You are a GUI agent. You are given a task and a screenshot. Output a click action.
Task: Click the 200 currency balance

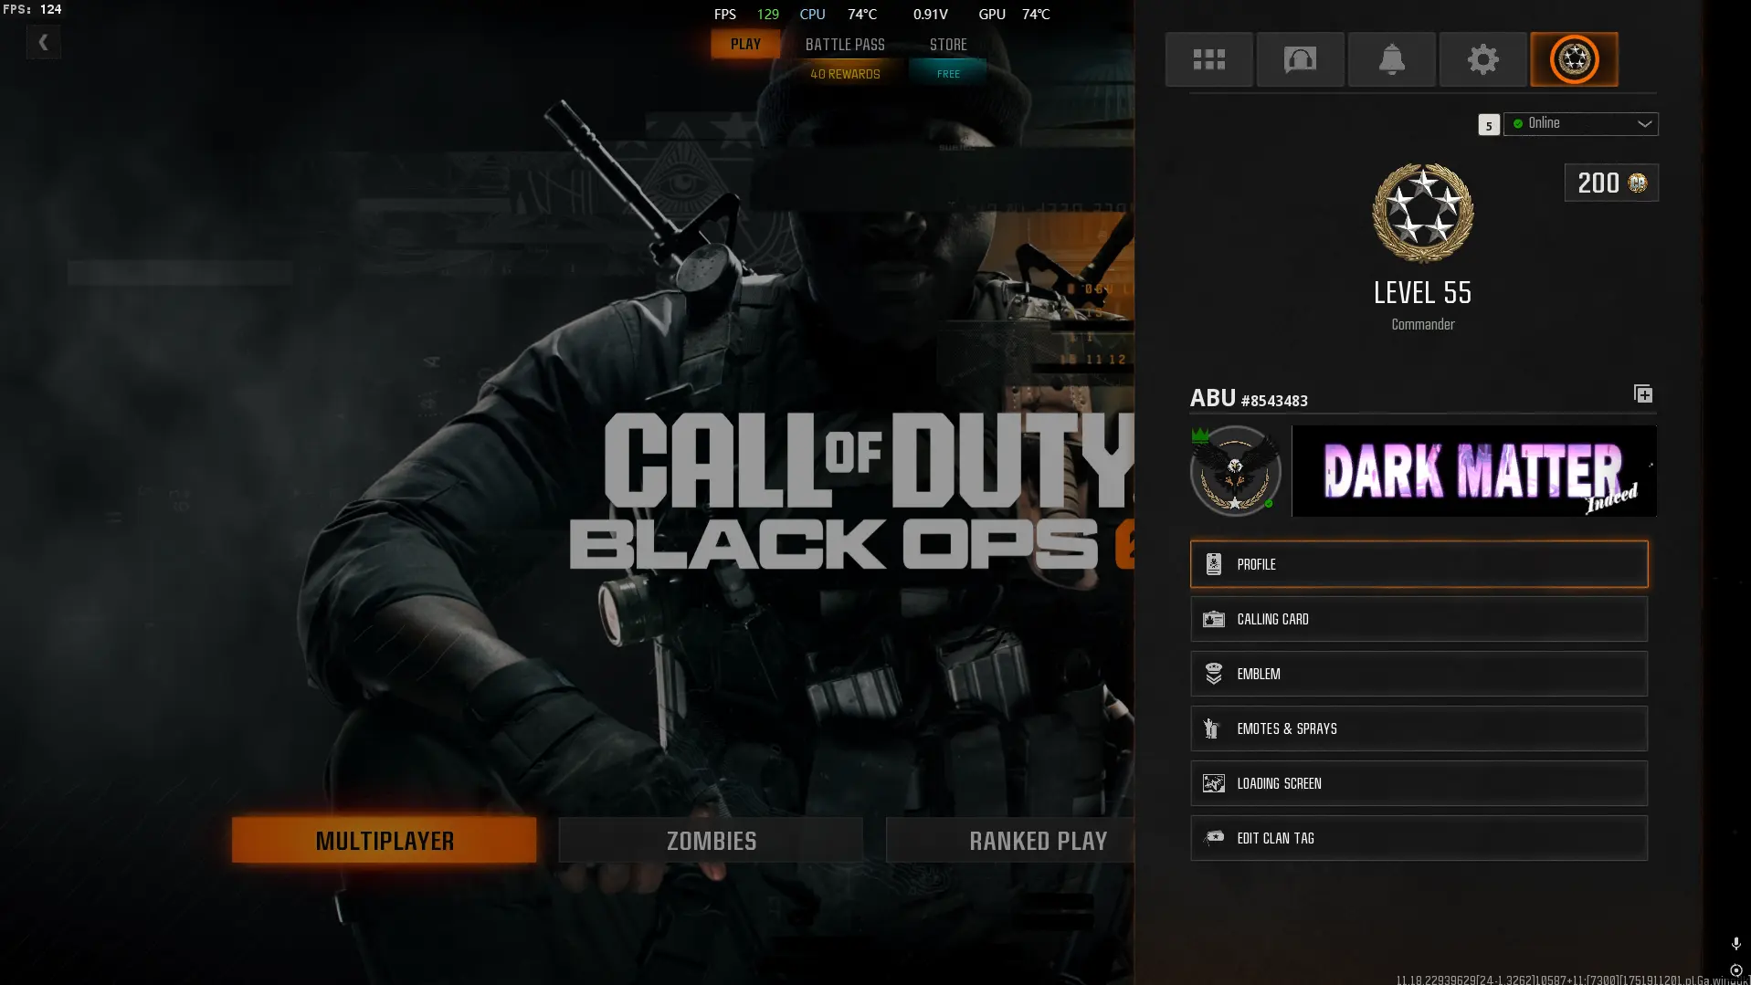pos(1611,183)
